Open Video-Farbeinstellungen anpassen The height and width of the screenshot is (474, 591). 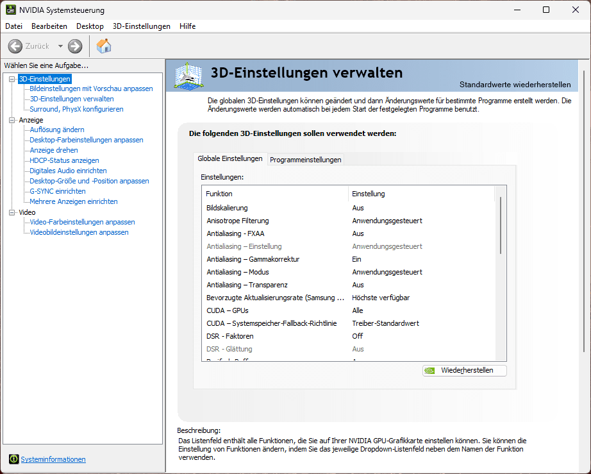click(82, 222)
